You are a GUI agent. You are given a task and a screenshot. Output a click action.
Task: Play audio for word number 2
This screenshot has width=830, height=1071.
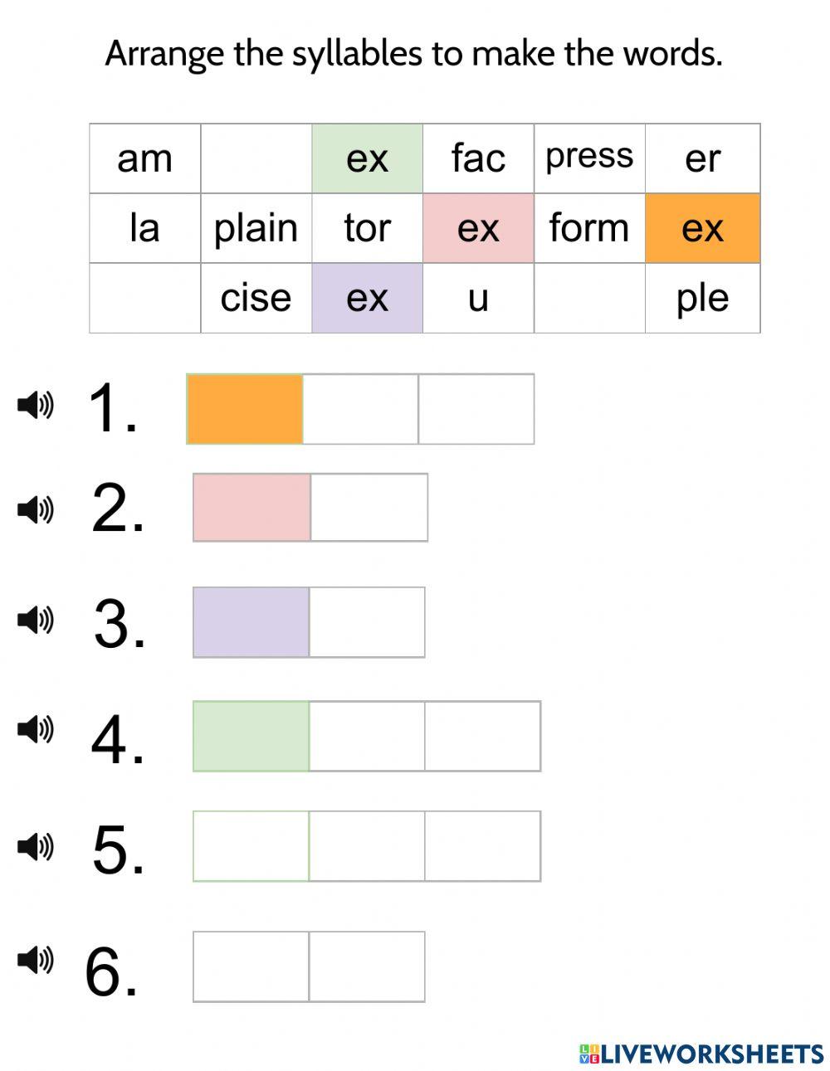[35, 509]
